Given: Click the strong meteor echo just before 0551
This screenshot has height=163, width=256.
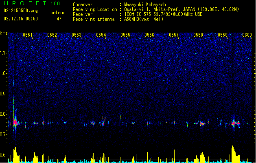Looking at the screenshot, I should [x=15, y=122].
